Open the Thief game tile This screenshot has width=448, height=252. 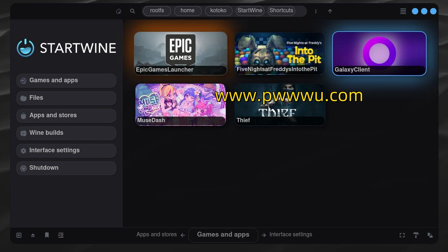280,104
